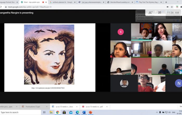Image resolution: width=182 pixels, height=115 pixels.
Task: Click the padlock site info icon
Action: tap(6, 7)
